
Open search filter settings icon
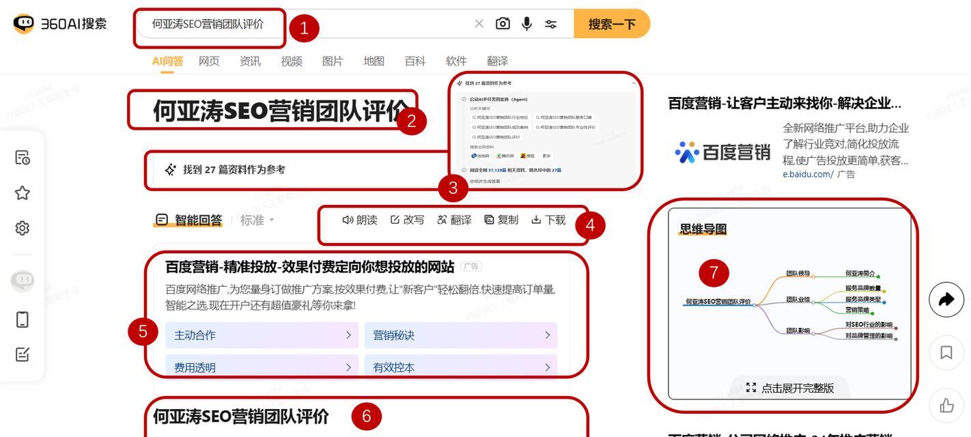550,24
